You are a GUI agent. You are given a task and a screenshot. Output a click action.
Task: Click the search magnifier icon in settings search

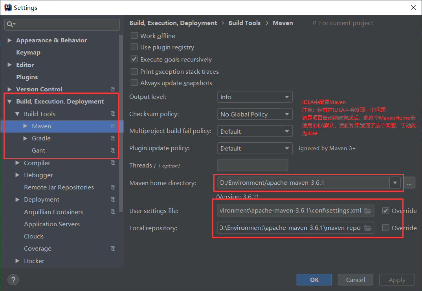pyautogui.click(x=10, y=24)
